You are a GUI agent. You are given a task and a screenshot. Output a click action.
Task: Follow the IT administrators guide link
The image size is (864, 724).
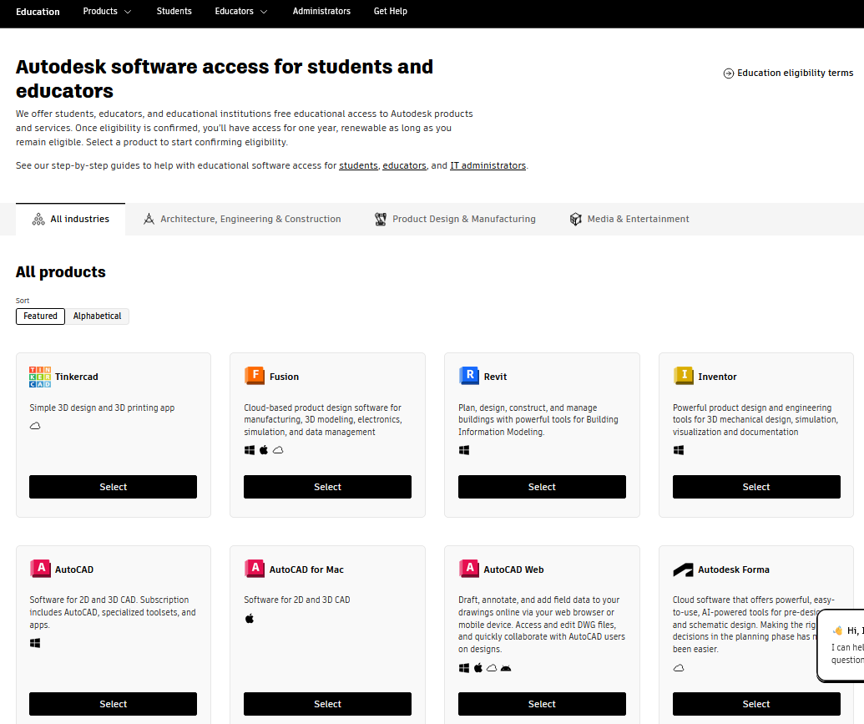[x=488, y=165]
